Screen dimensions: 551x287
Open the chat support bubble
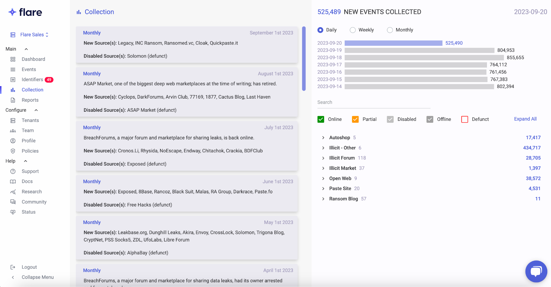coord(536,271)
